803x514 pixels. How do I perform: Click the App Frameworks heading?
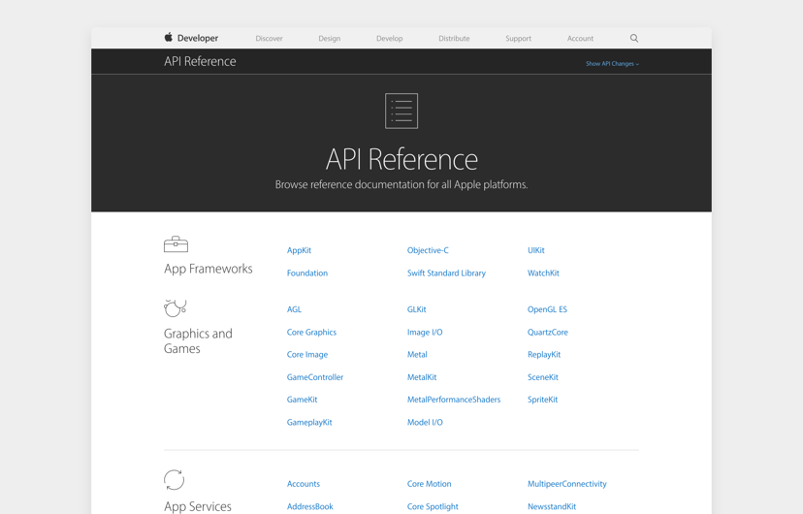(x=208, y=269)
